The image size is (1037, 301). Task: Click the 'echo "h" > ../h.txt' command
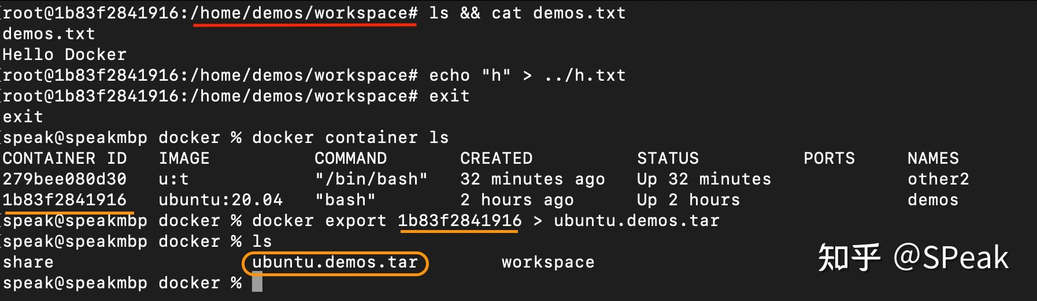point(527,76)
